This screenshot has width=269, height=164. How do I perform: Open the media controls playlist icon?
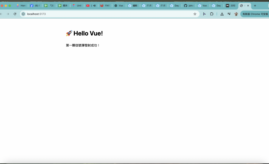pyautogui.click(x=229, y=14)
